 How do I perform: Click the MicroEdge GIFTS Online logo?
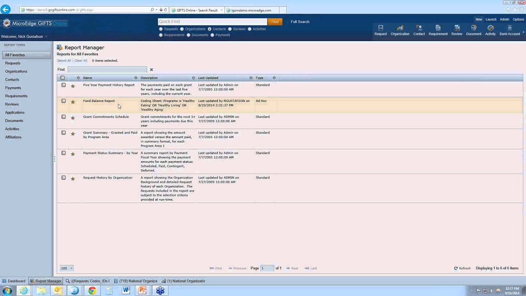35,23
